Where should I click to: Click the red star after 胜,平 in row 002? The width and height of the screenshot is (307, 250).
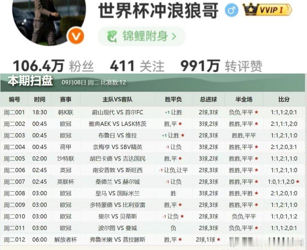click(x=180, y=124)
